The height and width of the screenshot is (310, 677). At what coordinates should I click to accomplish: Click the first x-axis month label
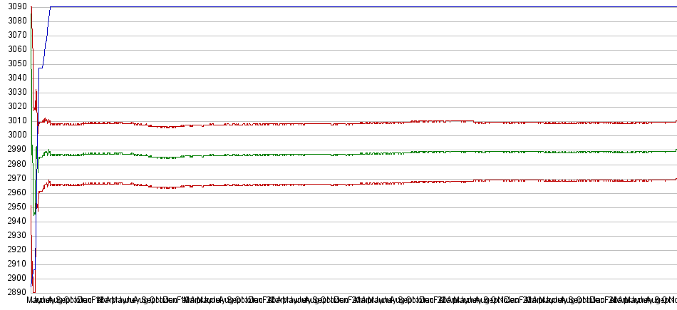33,301
